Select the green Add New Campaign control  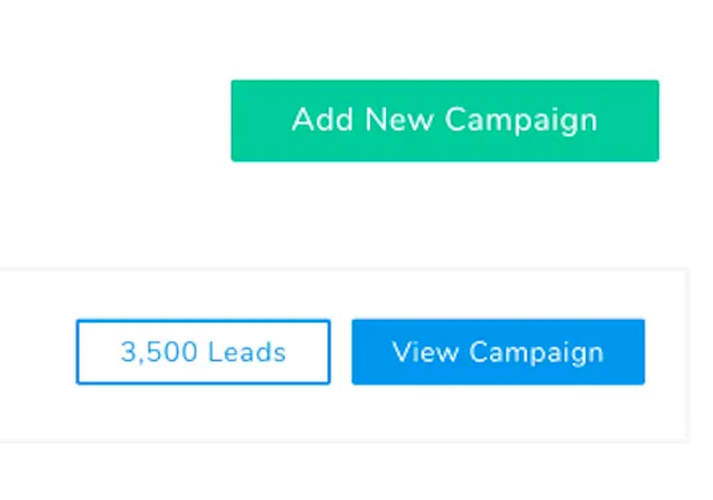click(445, 121)
